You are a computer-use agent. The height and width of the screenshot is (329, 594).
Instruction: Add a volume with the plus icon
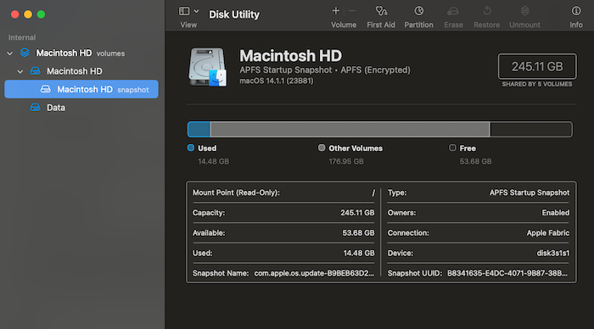click(x=336, y=11)
